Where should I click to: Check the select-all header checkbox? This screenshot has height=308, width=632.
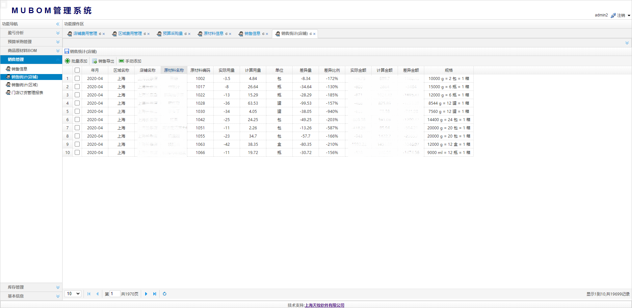pyautogui.click(x=77, y=70)
